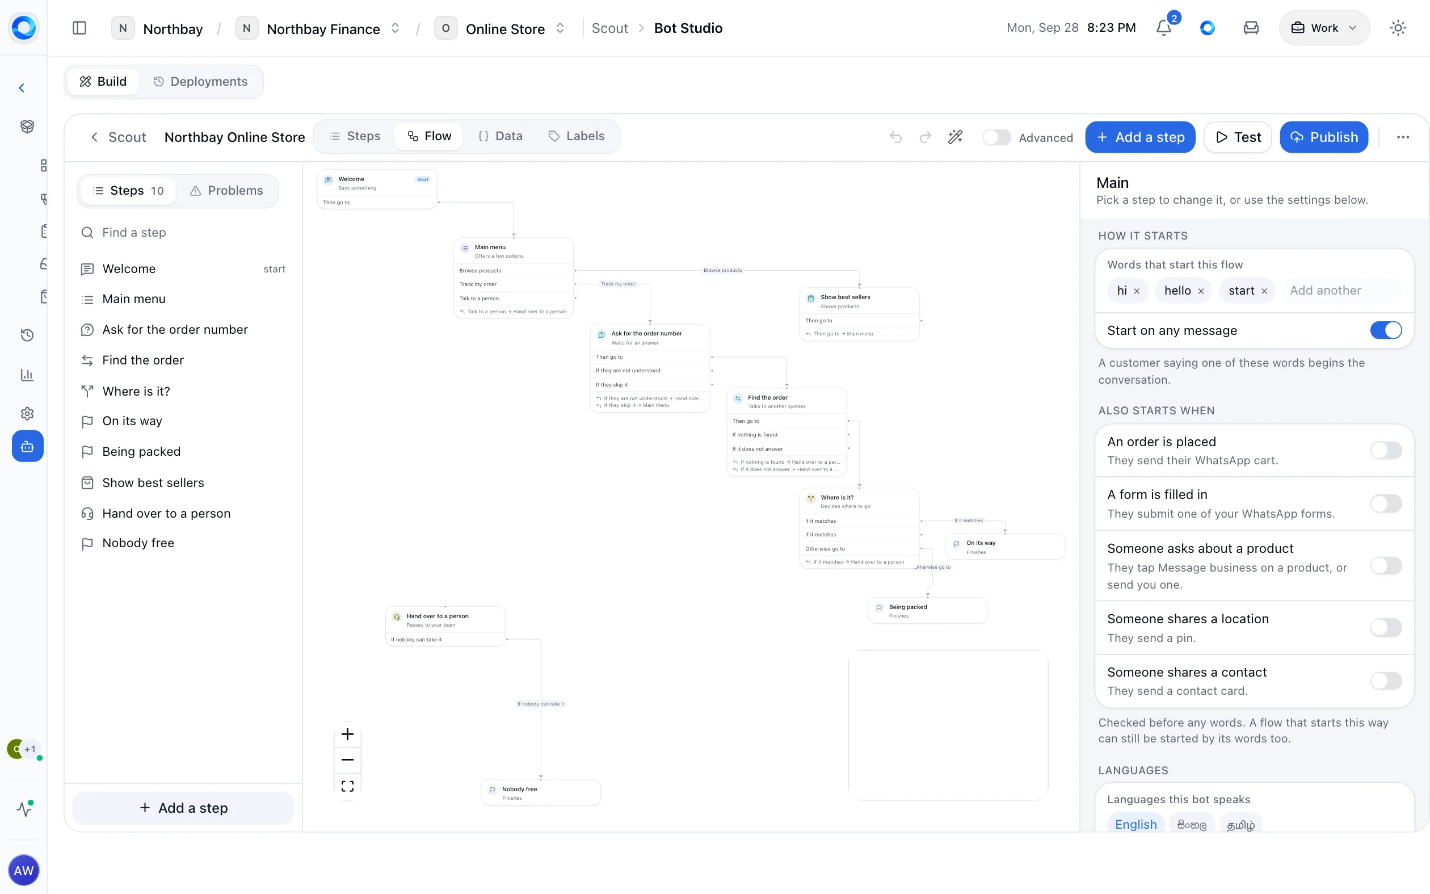
Task: Zoom in on the flow canvas
Action: (347, 734)
